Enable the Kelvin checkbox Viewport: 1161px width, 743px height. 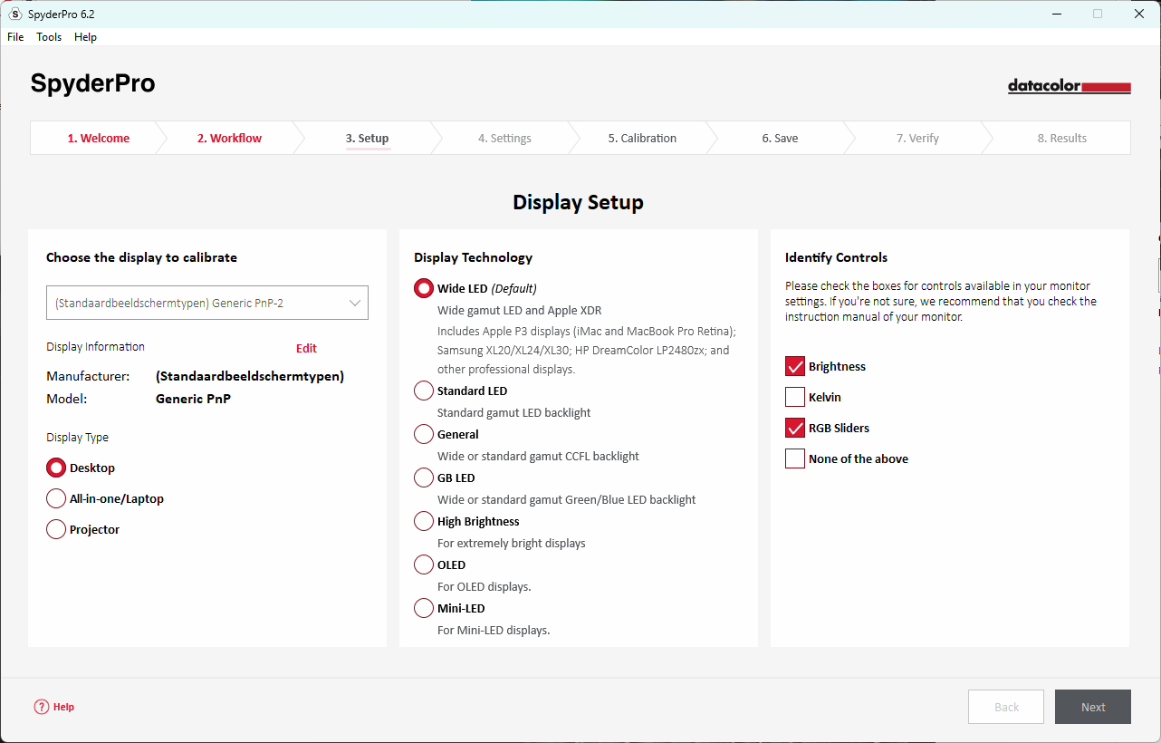[x=795, y=397]
